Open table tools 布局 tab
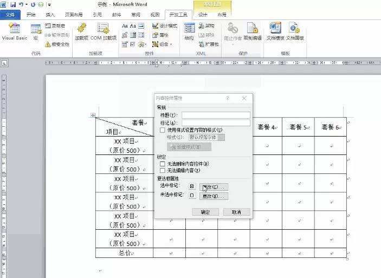Viewport: 381px width, 278px height. click(222, 15)
